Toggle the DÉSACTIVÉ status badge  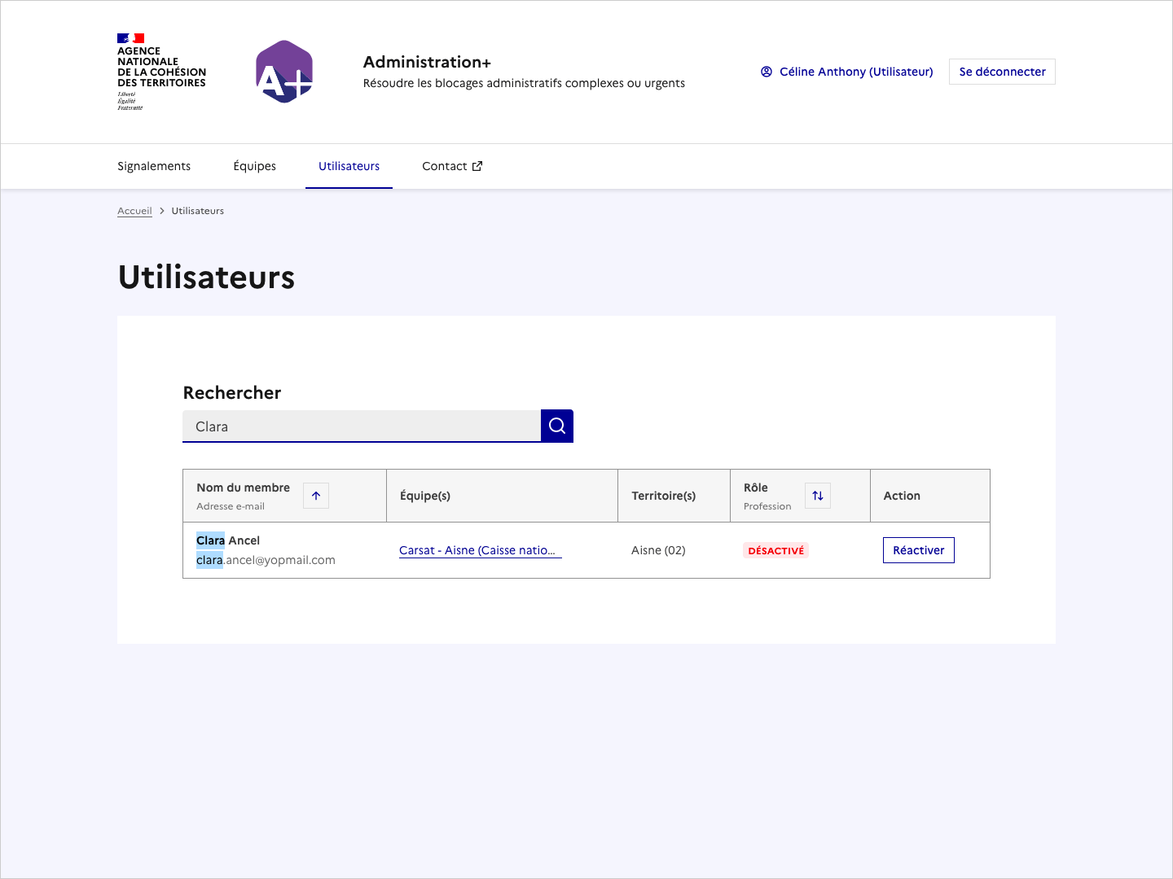(x=775, y=550)
